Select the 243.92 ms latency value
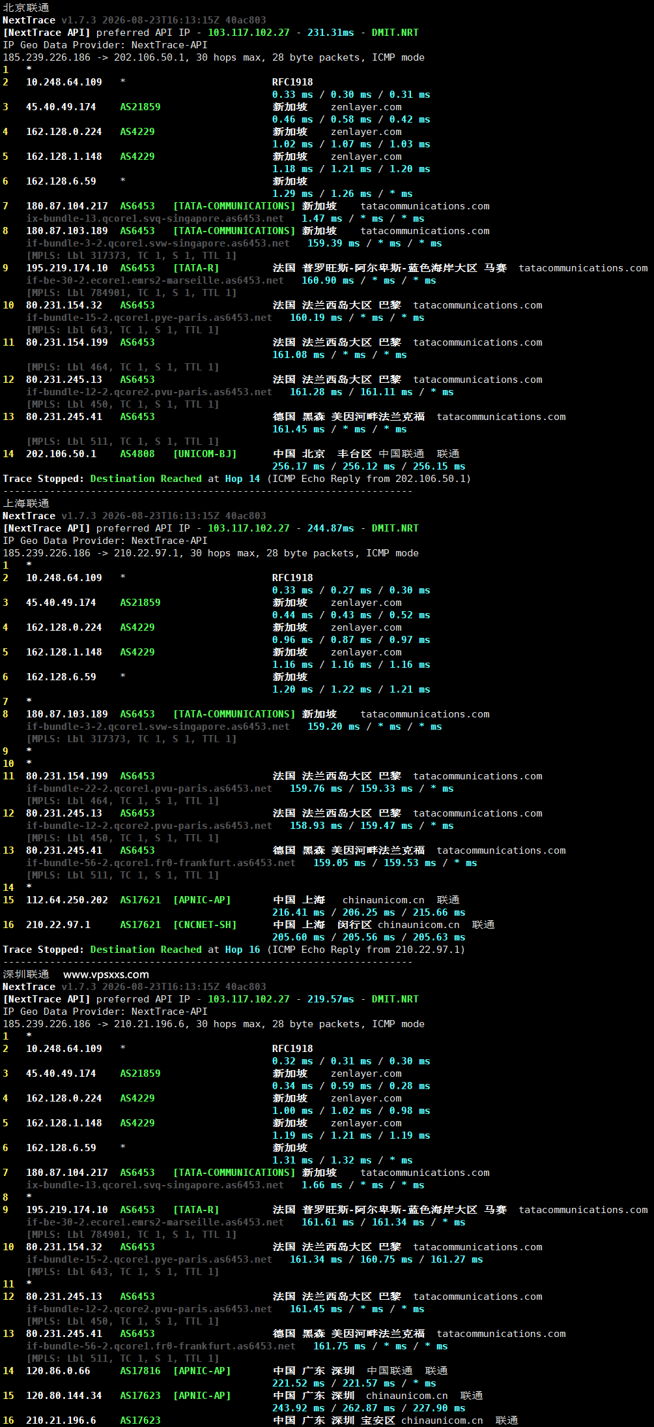Screen dimensions: 654x1427 click(x=298, y=1408)
